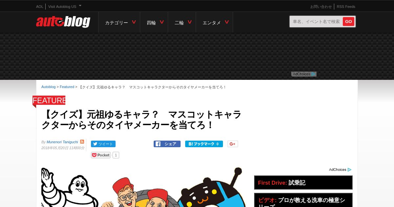Open the RSS feed icon beside author name
This screenshot has height=207, width=394.
[x=82, y=142]
